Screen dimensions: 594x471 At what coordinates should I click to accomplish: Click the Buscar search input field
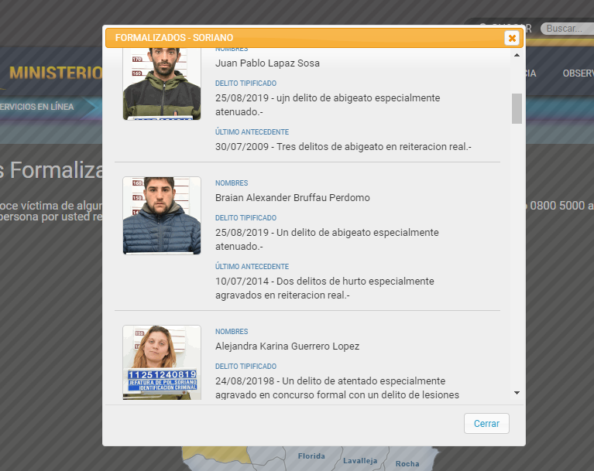click(565, 29)
